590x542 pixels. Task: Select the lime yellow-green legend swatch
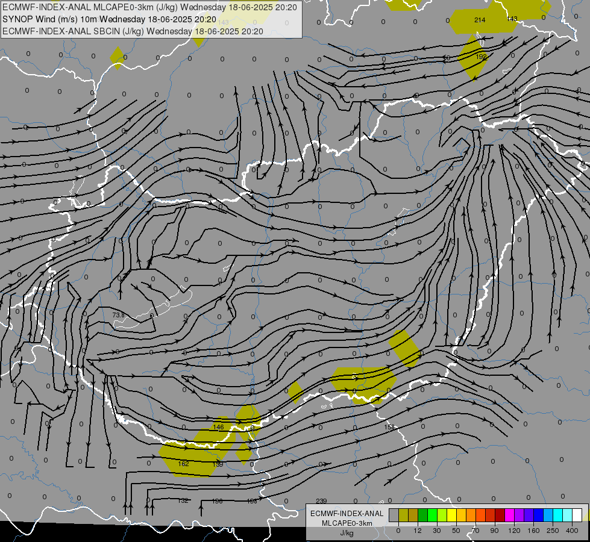pos(442,516)
